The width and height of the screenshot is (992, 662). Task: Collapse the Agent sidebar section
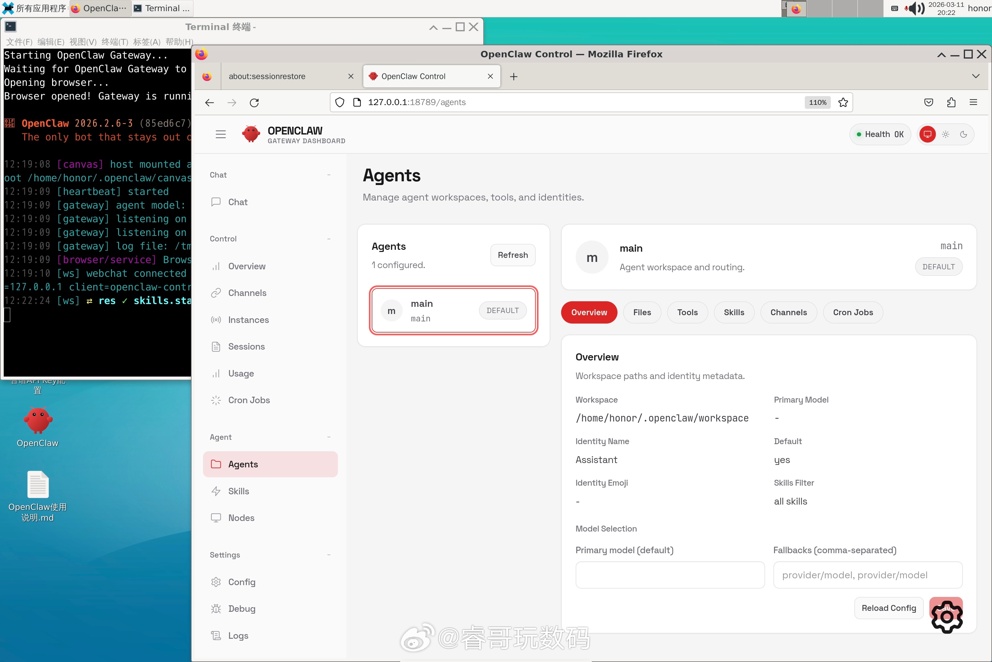[x=329, y=437]
